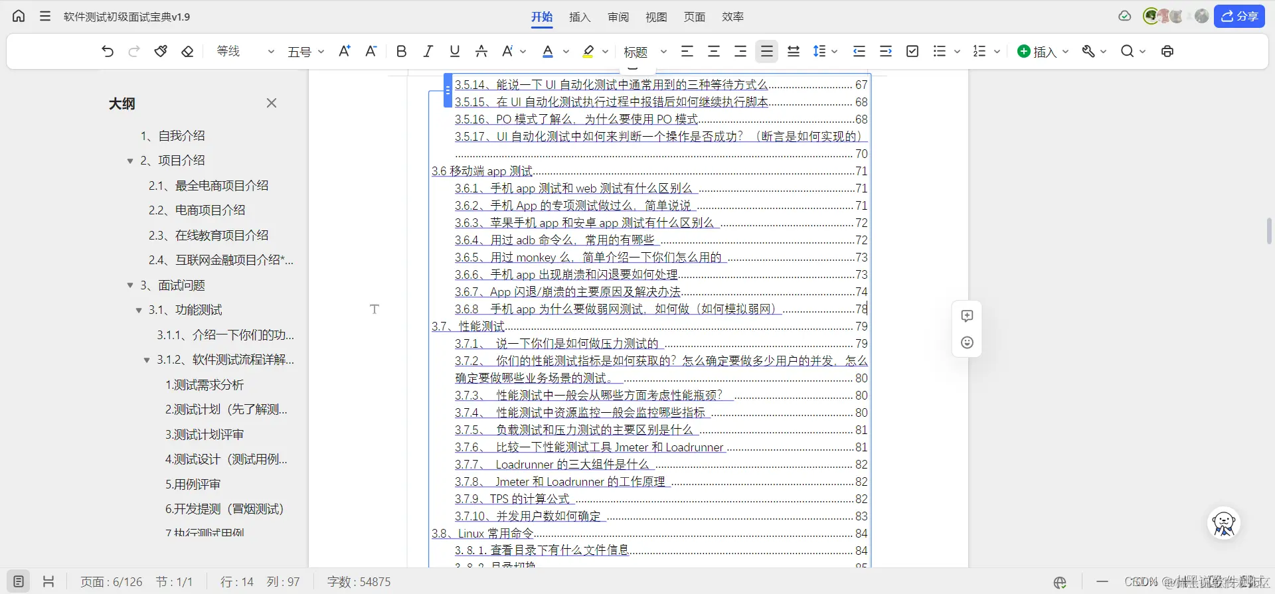Open TOC link 3.7.9、TPS 的计算公式
Image resolution: width=1275 pixels, height=594 pixels.
coord(512,498)
